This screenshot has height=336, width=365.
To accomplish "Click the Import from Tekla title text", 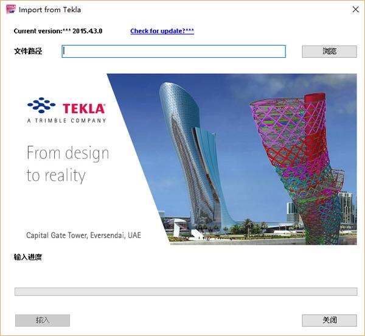I will [50, 10].
